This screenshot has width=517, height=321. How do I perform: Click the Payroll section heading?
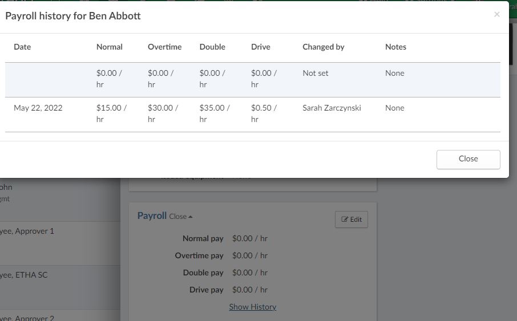point(152,216)
